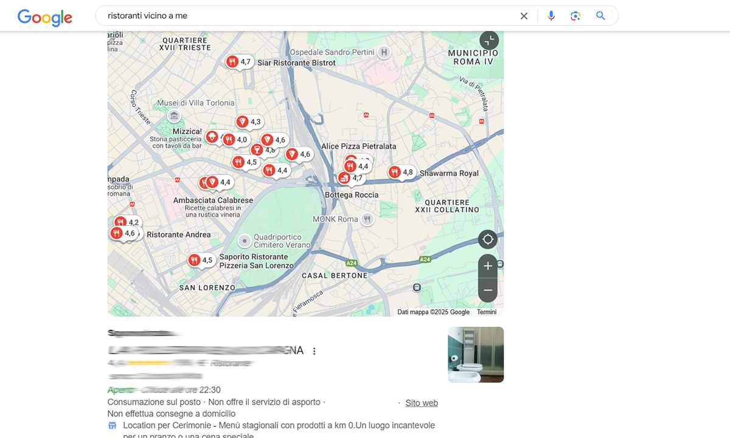Click the Musei di Villa Torlonia marker
Viewport: 730px width, 438px height.
pyautogui.click(x=174, y=115)
